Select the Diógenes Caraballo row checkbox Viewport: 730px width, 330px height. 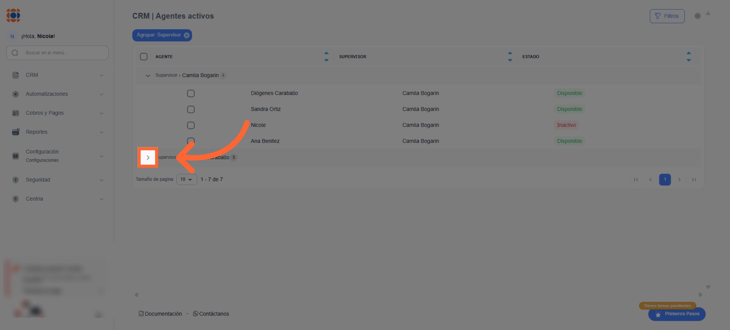[x=191, y=93]
